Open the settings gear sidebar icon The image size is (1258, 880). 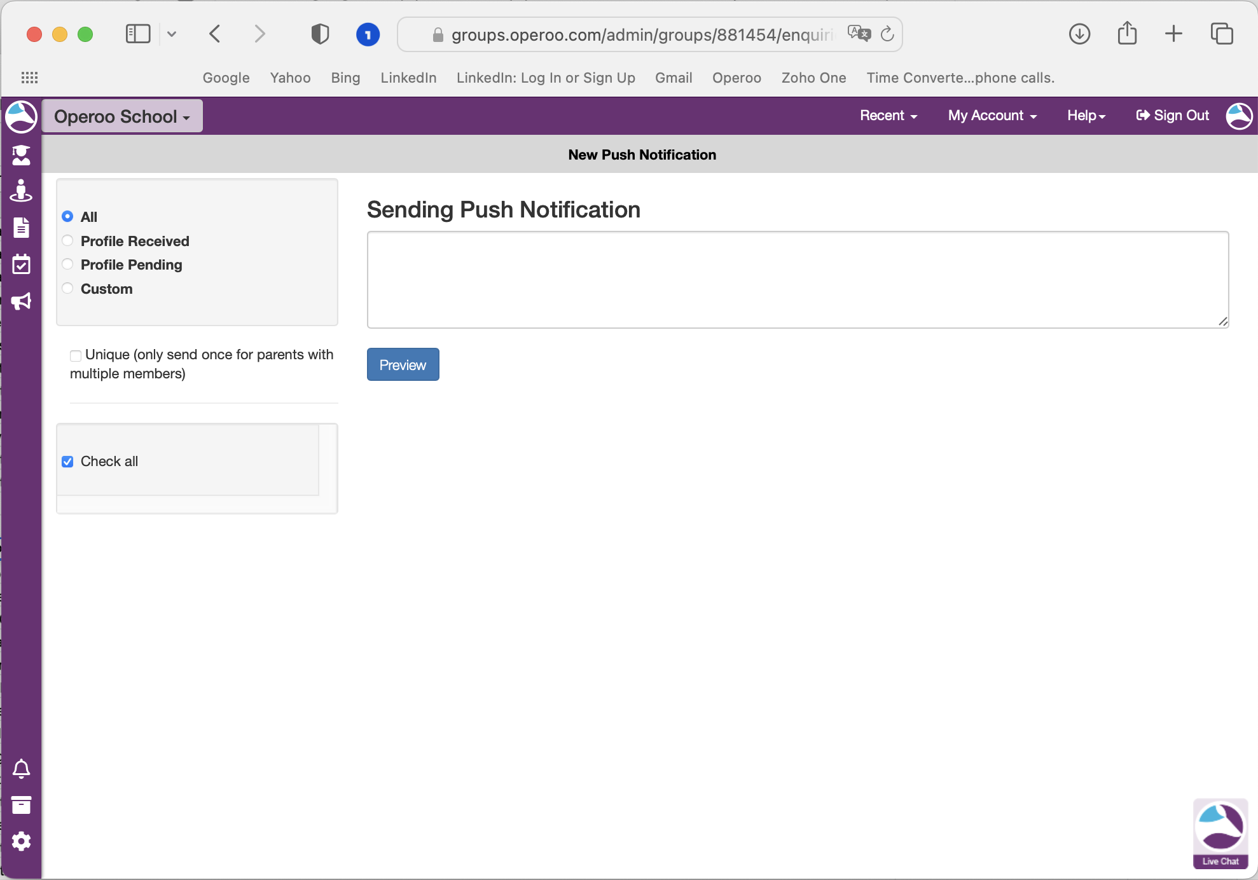[21, 841]
